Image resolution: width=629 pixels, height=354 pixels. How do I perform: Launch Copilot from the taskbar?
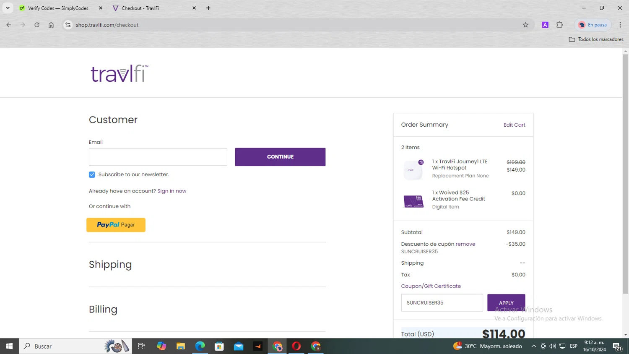click(x=161, y=346)
